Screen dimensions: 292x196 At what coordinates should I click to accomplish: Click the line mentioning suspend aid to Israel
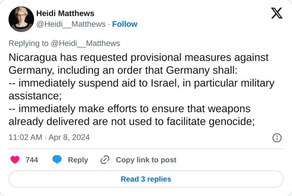[x=142, y=83]
